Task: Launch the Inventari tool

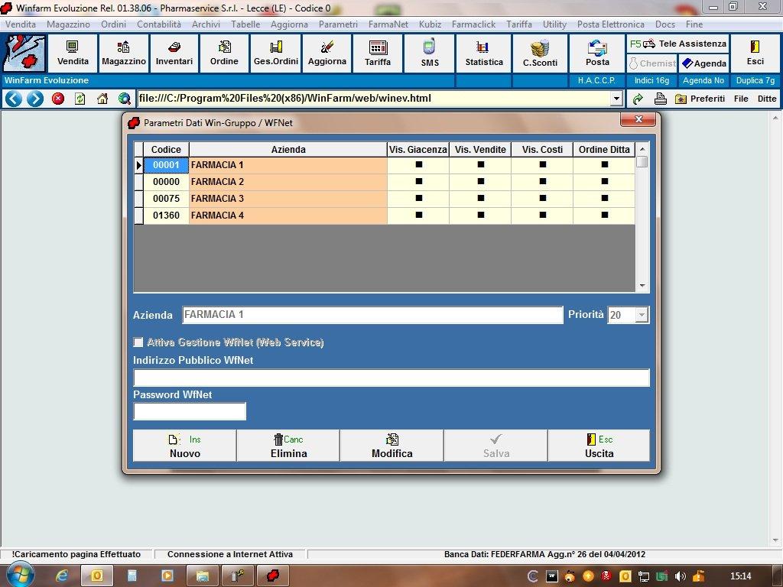Action: (x=174, y=53)
